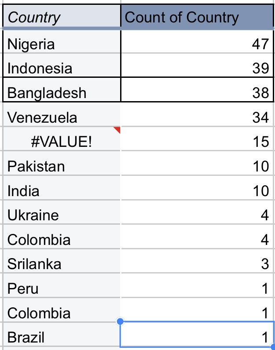Click the Ukraine cell
The width and height of the screenshot is (275, 350).
[62, 212]
